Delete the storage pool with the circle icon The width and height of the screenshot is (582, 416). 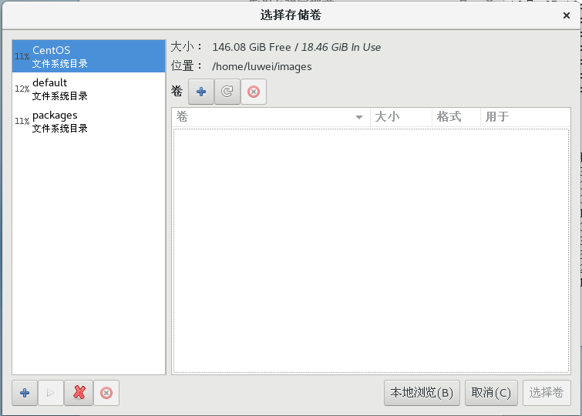click(x=106, y=393)
